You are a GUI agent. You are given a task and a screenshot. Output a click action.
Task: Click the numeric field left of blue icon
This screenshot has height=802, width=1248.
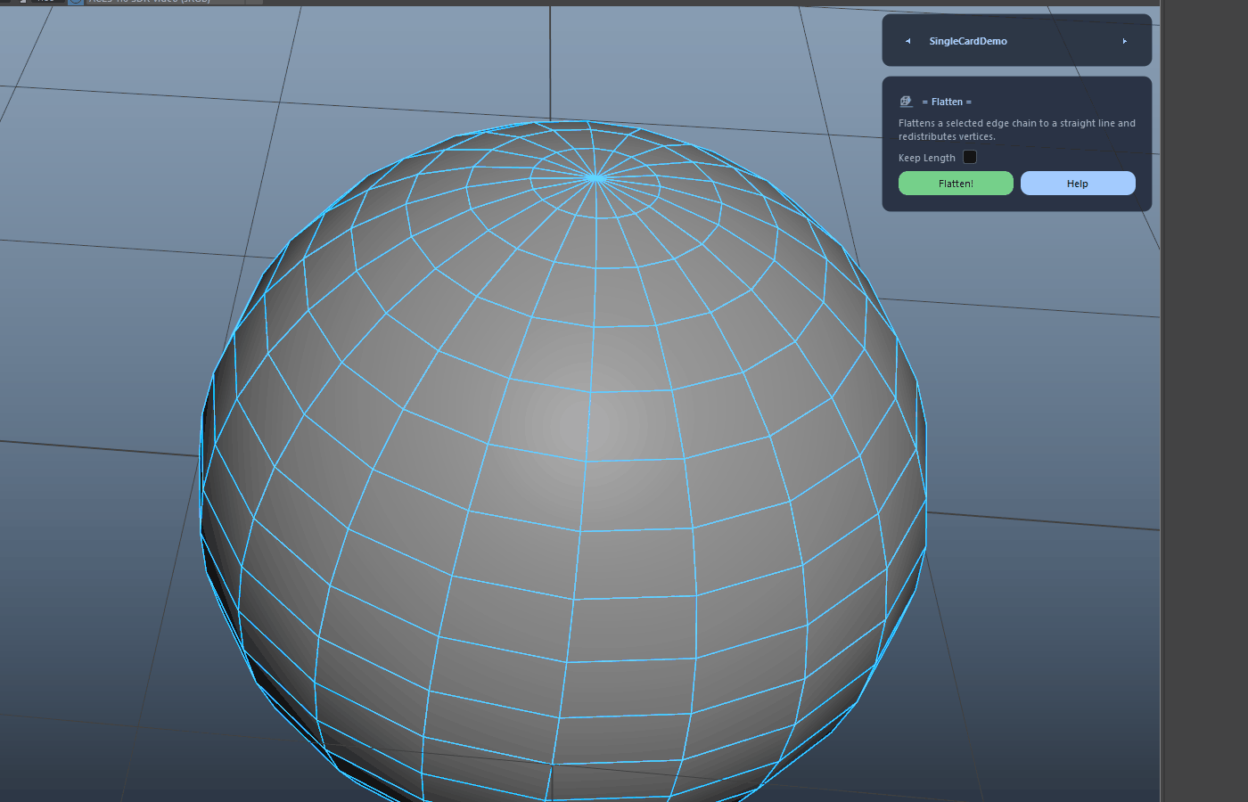click(45, 2)
